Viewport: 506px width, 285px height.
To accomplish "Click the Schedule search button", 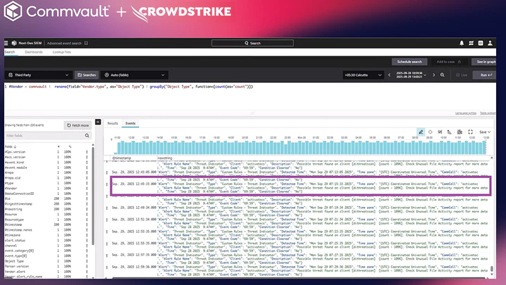I will pos(410,62).
